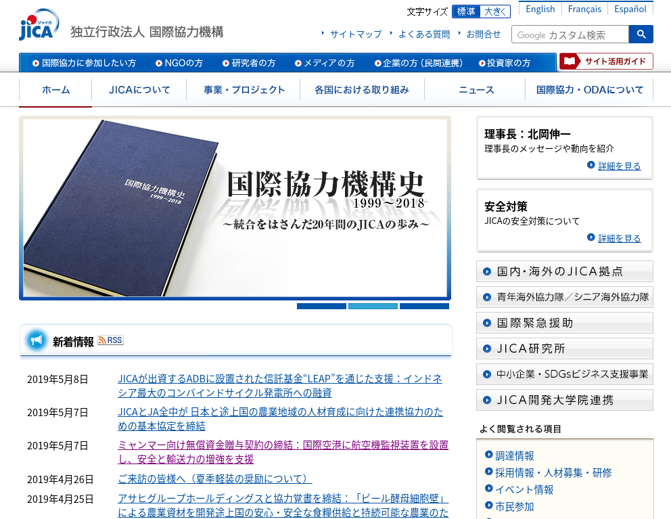Click arrow icon under 理事長 詳細を見る
This screenshot has height=519, width=671.
pos(591,165)
